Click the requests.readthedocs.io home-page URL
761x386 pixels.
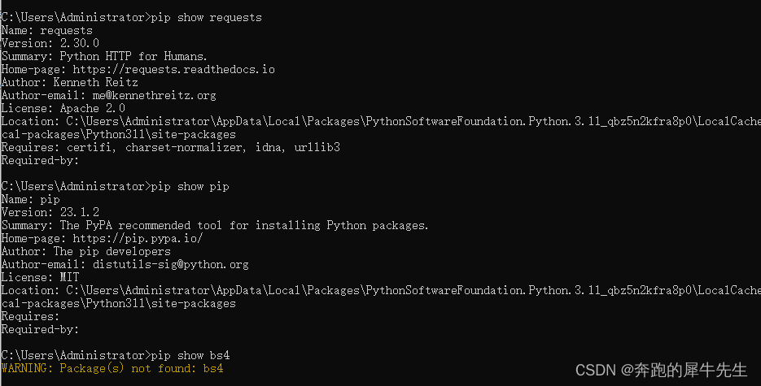173,69
